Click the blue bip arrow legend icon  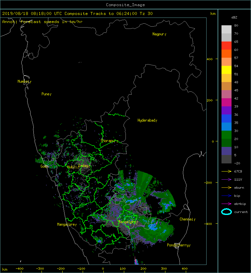(x=226, y=196)
